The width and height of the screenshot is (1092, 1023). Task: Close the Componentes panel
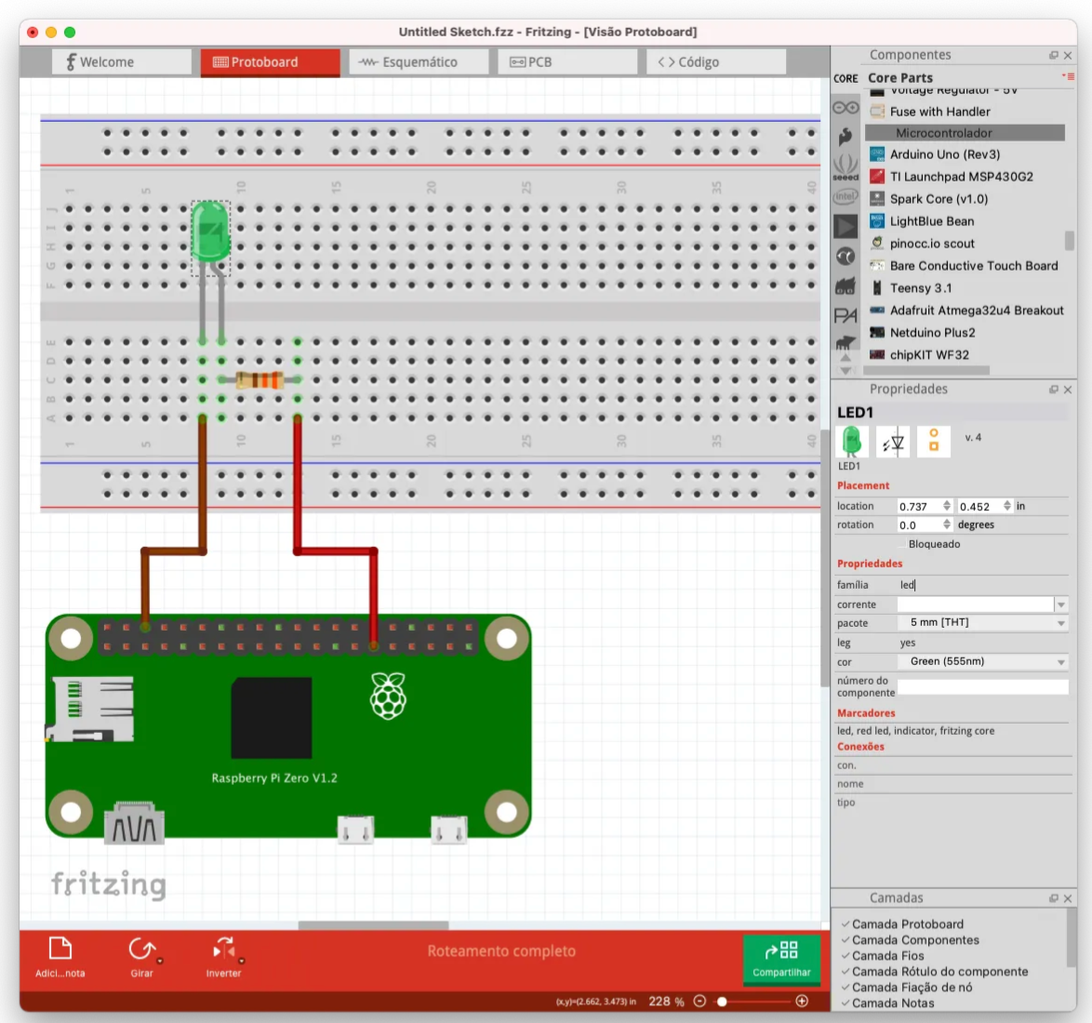(x=1068, y=55)
